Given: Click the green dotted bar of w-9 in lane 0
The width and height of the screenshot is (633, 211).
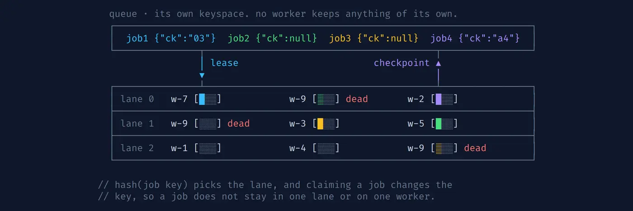Looking at the screenshot, I should 326,99.
